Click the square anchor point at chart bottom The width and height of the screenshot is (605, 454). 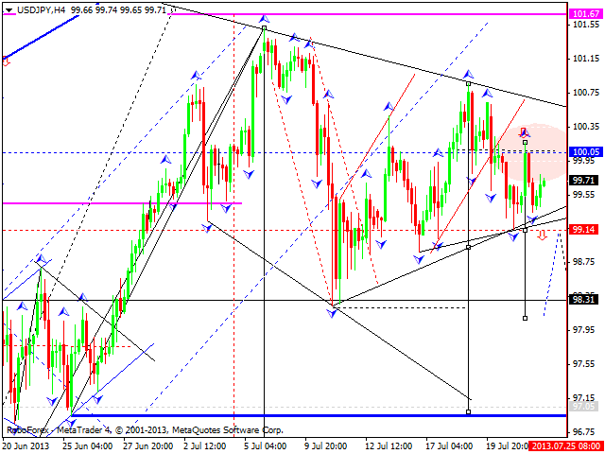[x=469, y=411]
